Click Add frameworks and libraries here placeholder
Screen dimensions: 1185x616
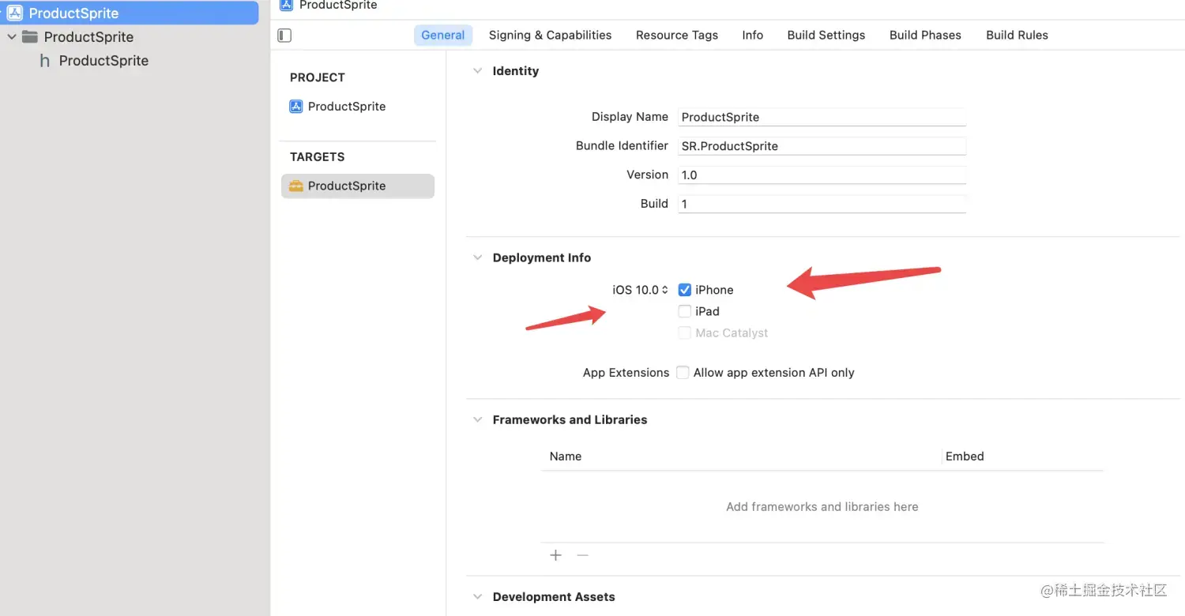(x=822, y=507)
